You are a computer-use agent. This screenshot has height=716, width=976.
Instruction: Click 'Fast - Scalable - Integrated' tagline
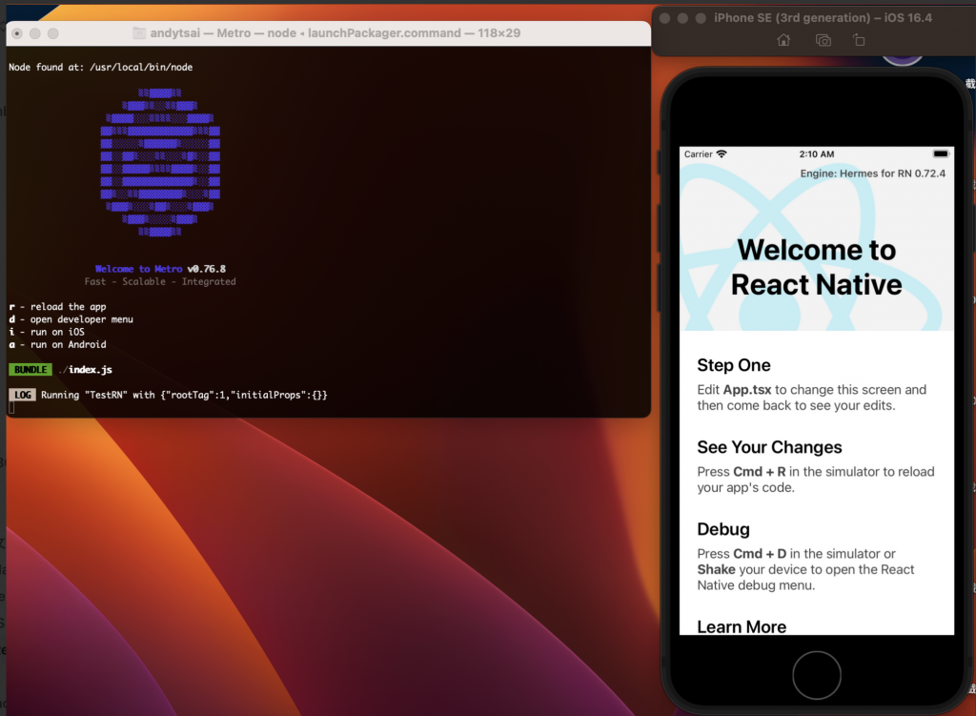[x=160, y=281]
